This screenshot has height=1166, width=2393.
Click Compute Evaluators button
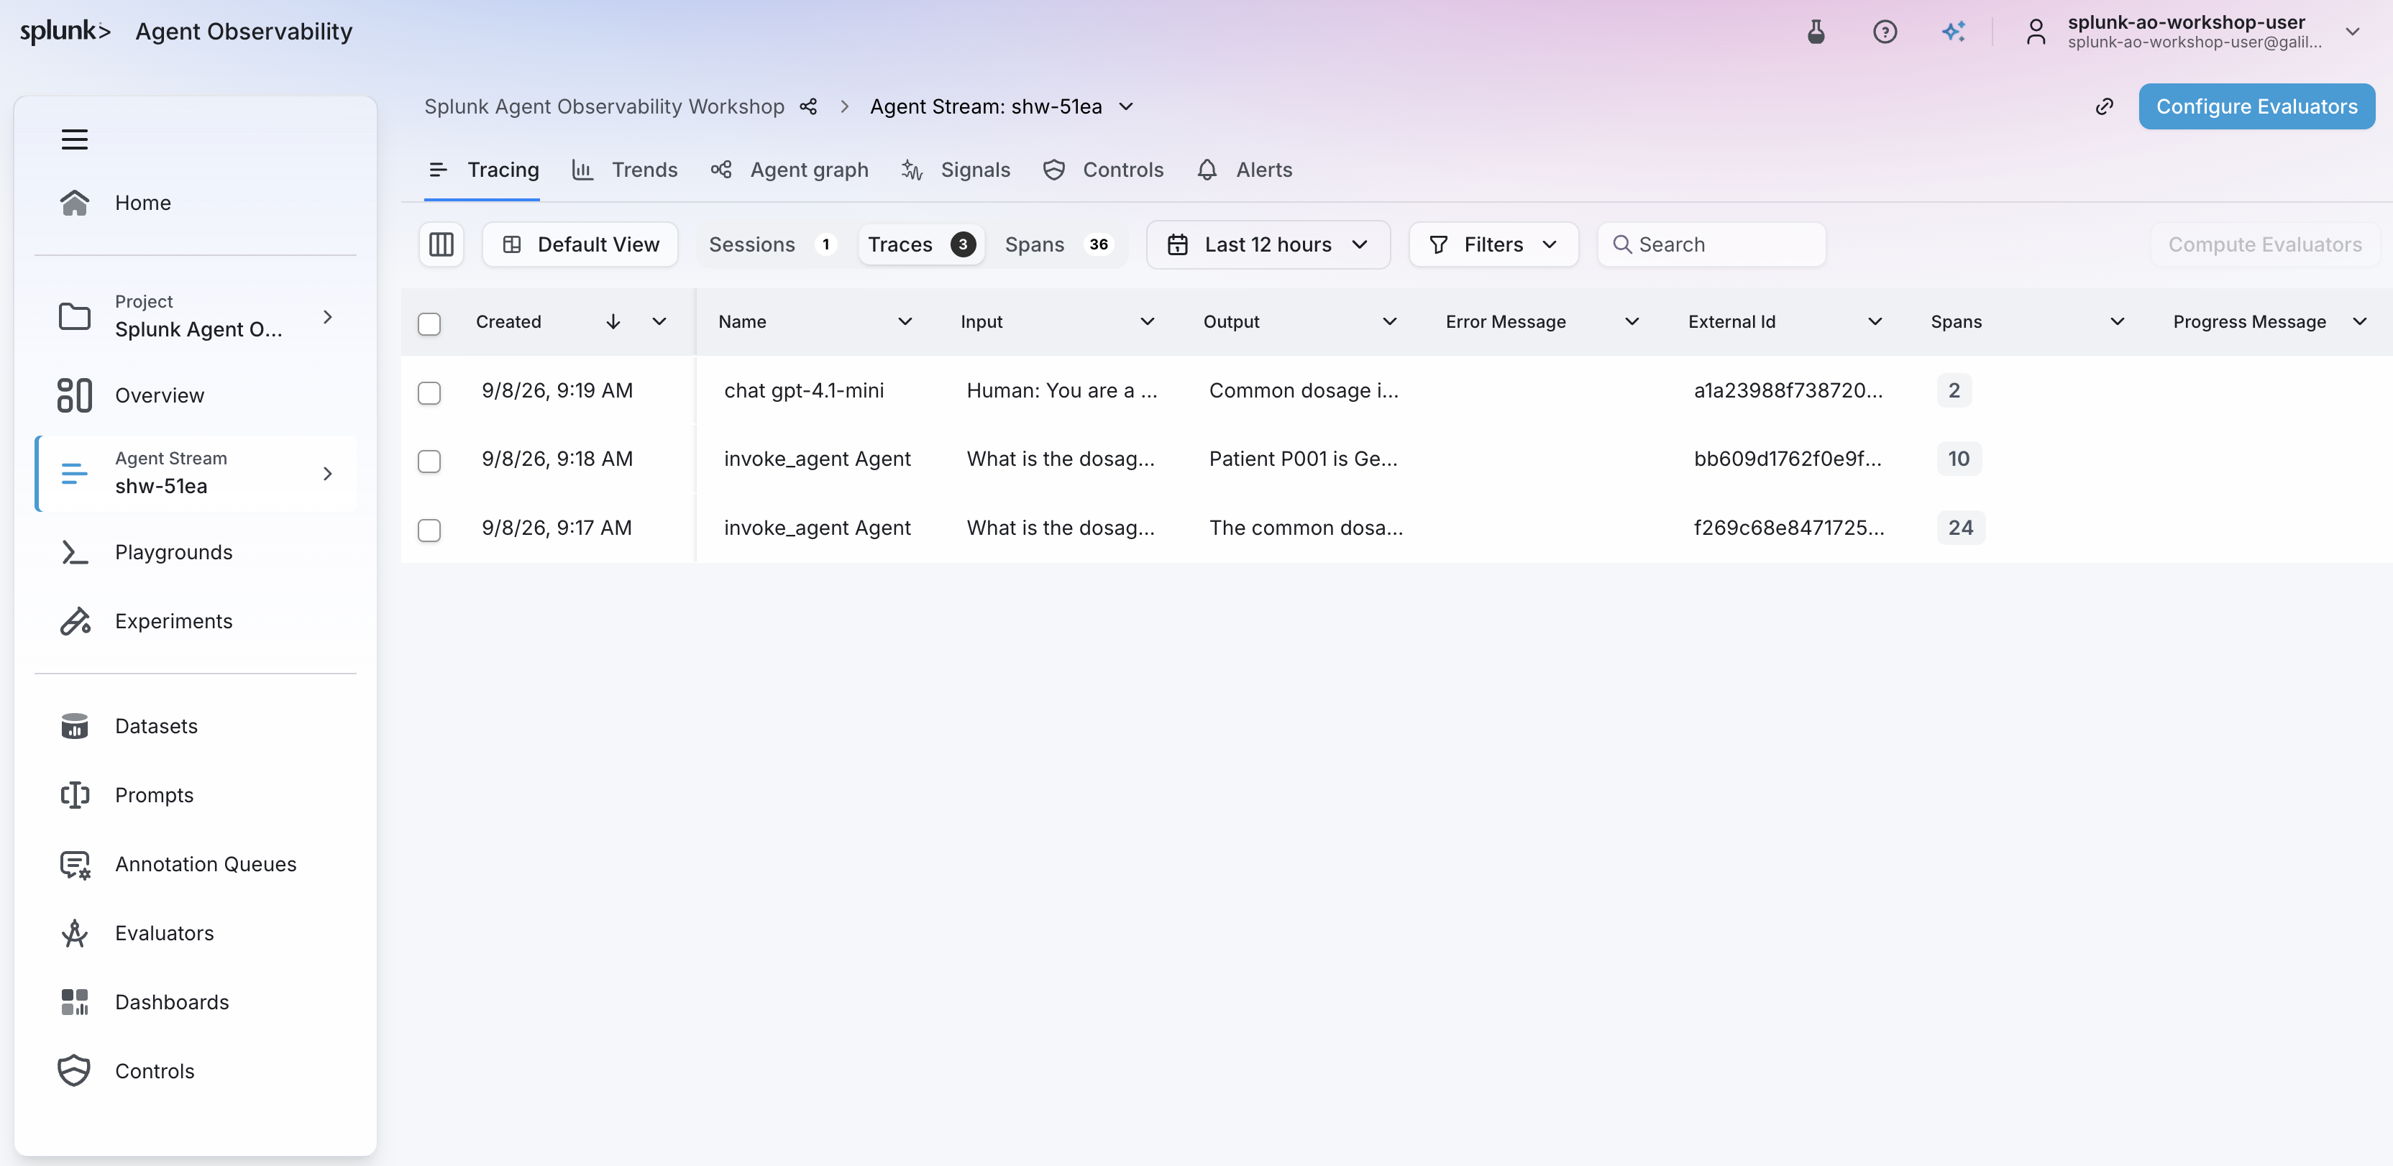[x=2264, y=244]
